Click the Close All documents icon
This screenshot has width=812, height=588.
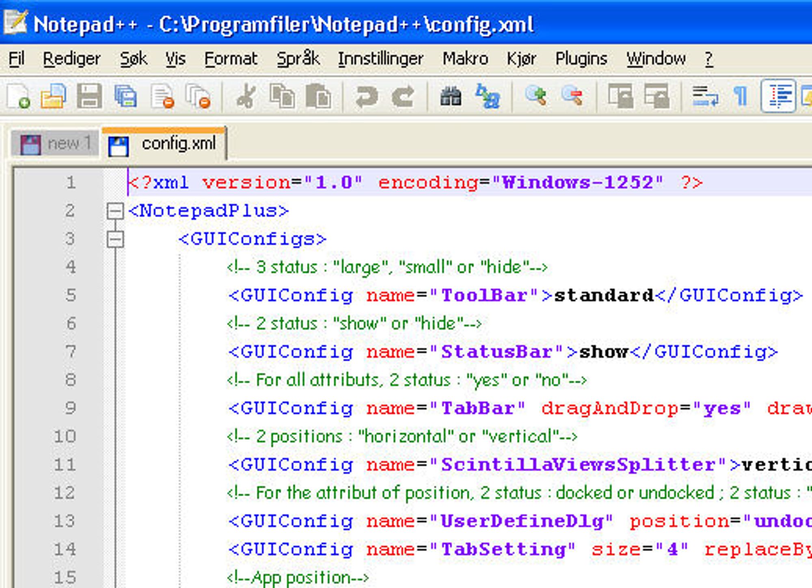tap(198, 96)
